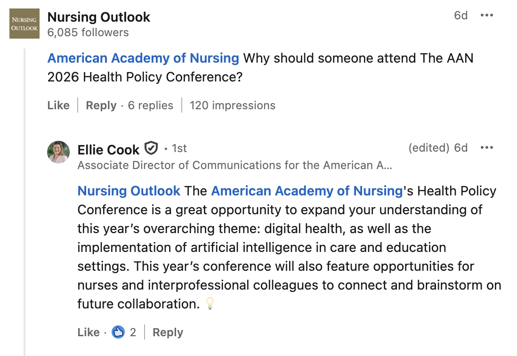The width and height of the screenshot is (517, 356).
Task: Click the lightbulb emoji ending the reply
Action: [210, 303]
